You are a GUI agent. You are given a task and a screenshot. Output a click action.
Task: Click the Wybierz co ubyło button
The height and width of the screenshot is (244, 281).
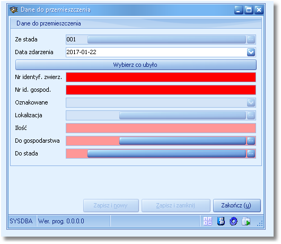point(136,65)
